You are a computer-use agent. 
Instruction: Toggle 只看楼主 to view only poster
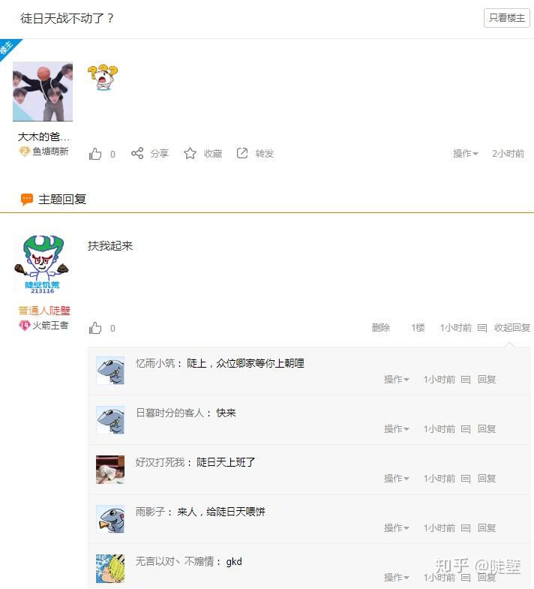point(506,18)
